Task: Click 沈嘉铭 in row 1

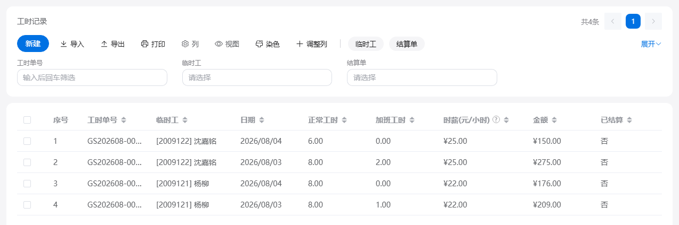Action: 205,141
